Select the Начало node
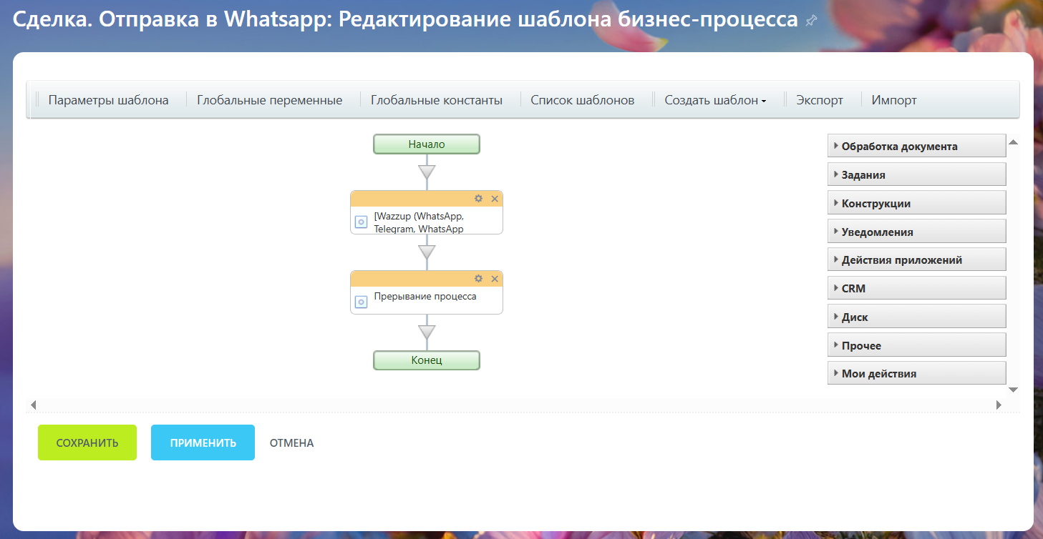Viewport: 1043px width, 539px height. tap(427, 144)
